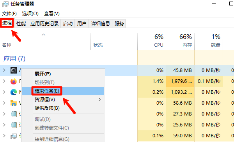
Task: Sort by the 状态 column header
Action: (114, 41)
